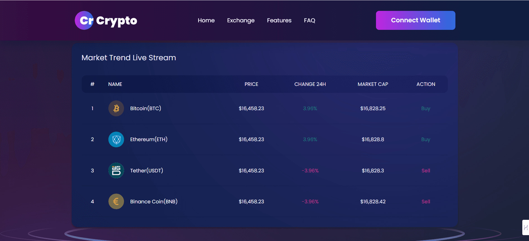529x241 pixels.
Task: Select the Bitcoin(BTC) name text
Action: pos(145,108)
